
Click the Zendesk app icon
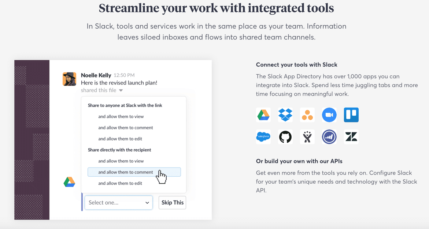(x=351, y=136)
